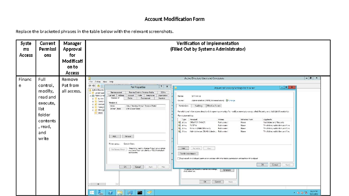Click OK in Advanced Security Settings
The image size is (349, 196).
262,164
